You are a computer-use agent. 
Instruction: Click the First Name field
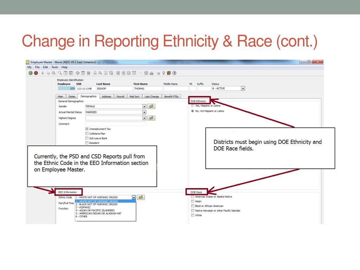tap(148, 89)
